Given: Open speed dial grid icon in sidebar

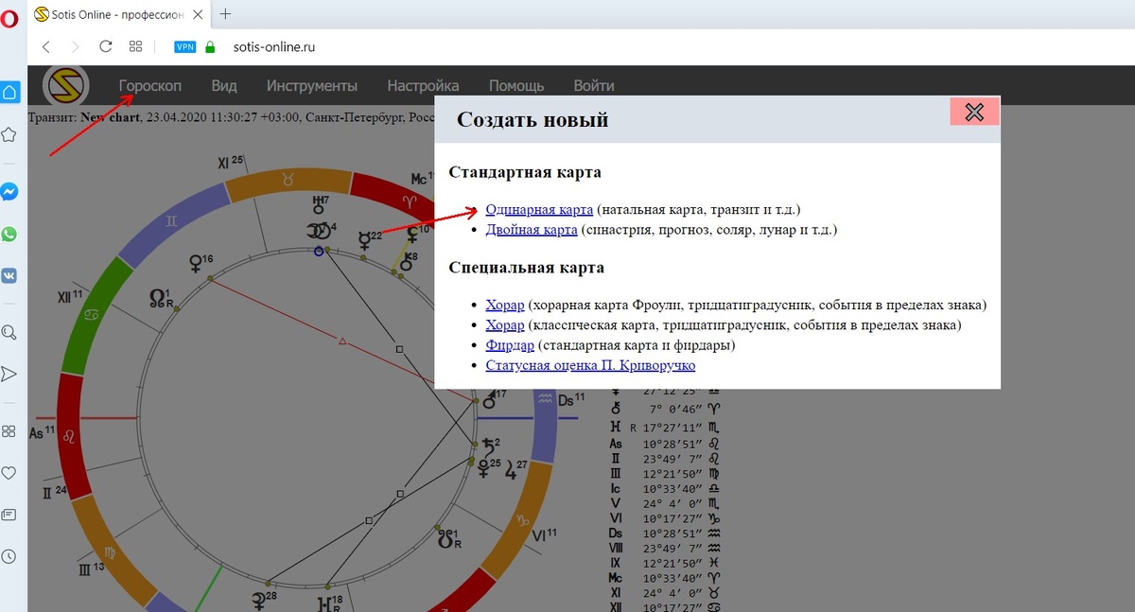Looking at the screenshot, I should [x=9, y=430].
